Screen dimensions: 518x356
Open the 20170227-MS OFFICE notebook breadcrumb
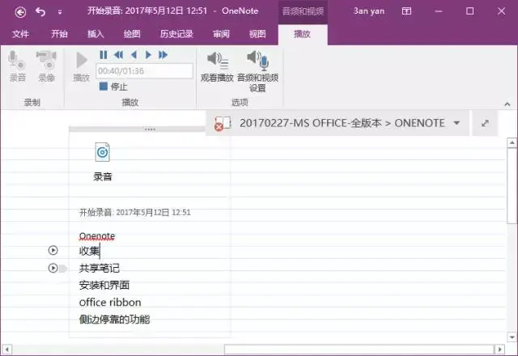click(342, 123)
